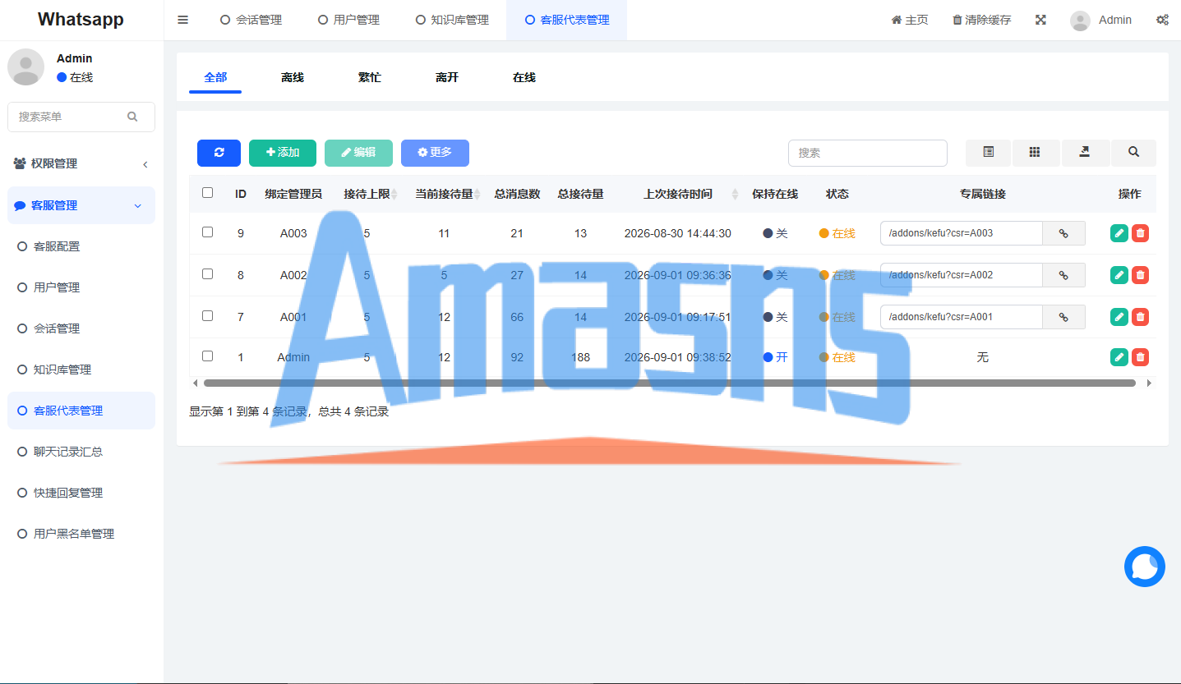Viewport: 1181px width, 684px height.
Task: Check the checkbox for row ID 1
Action: [x=207, y=356]
